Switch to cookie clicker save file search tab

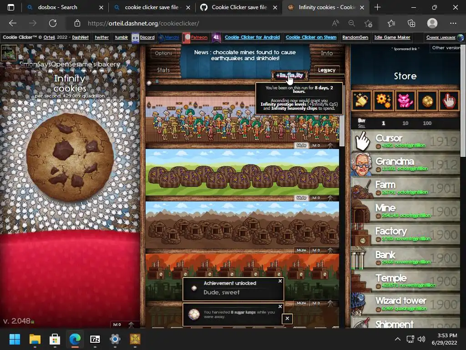(x=152, y=7)
